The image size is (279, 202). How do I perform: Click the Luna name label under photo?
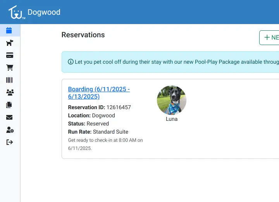tap(172, 119)
